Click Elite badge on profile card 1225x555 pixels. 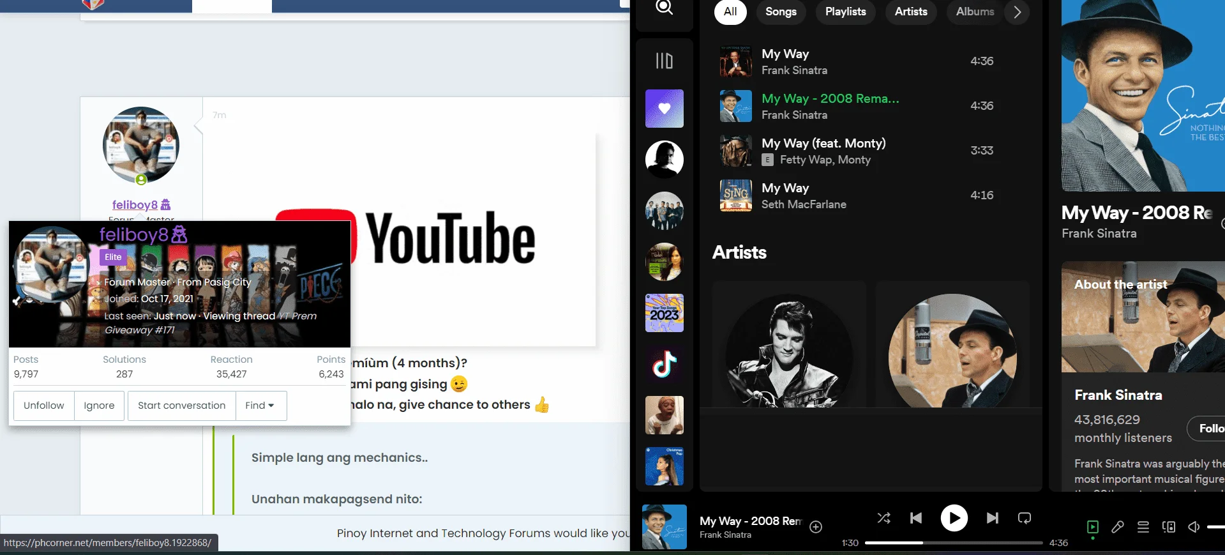[x=113, y=257]
